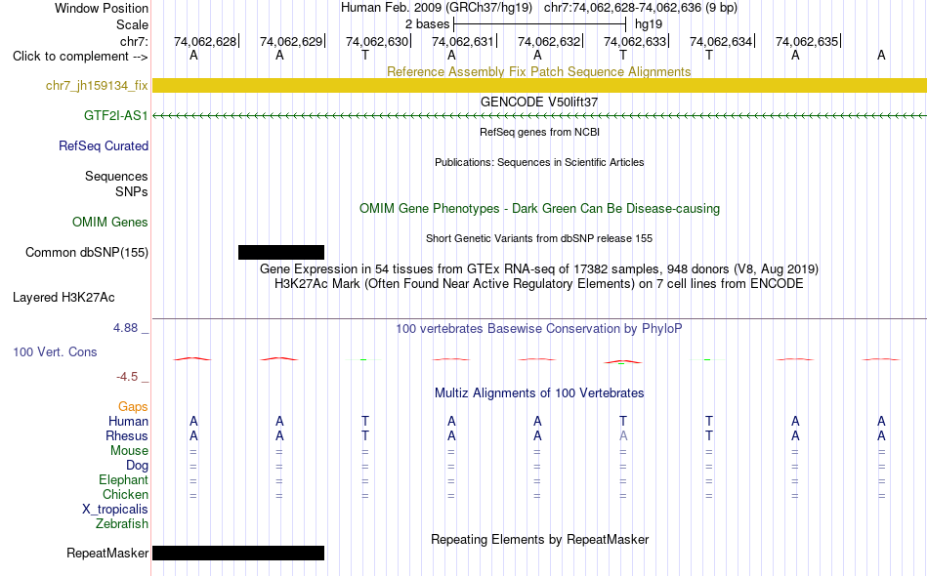Click the SNPs track label

pos(132,192)
